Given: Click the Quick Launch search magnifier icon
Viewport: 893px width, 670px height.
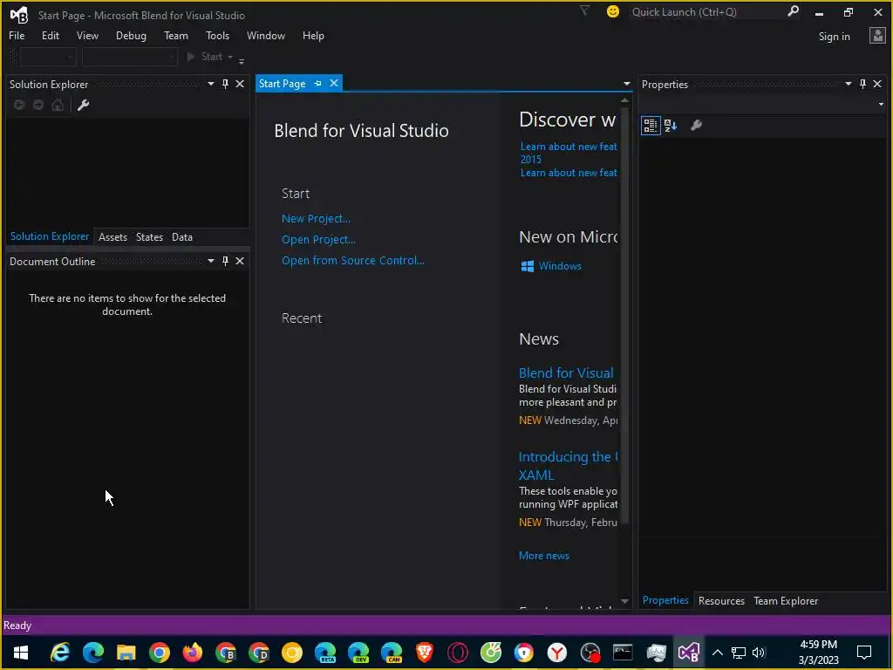Looking at the screenshot, I should (793, 11).
